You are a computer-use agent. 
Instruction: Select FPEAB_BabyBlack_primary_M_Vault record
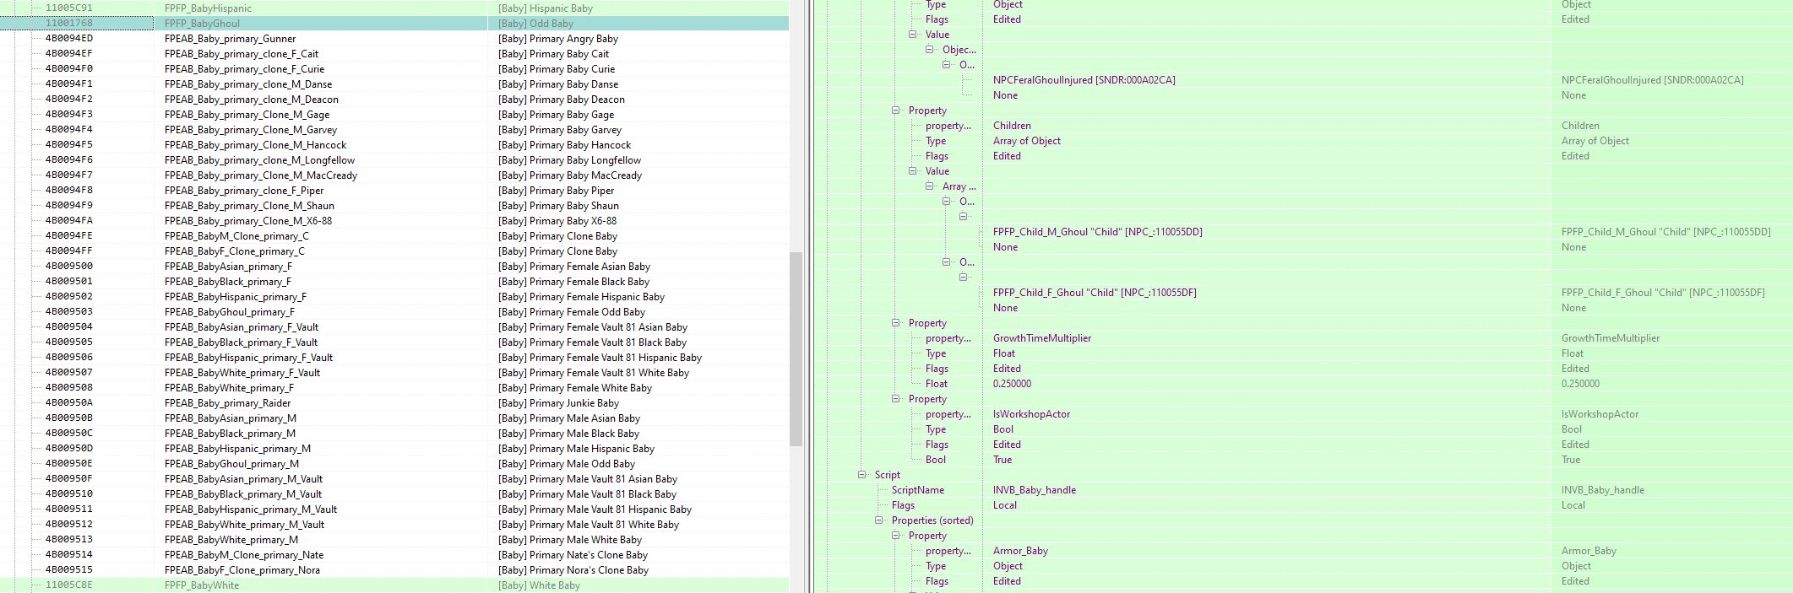pos(394,494)
